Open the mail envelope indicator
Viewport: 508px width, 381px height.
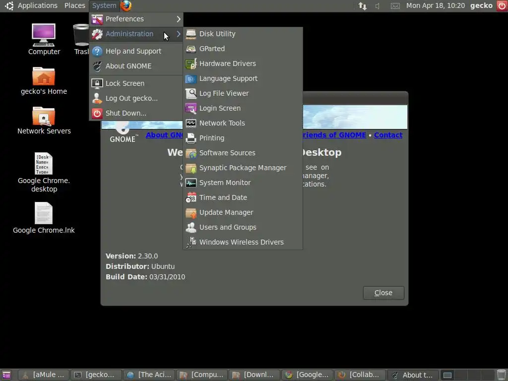point(395,6)
